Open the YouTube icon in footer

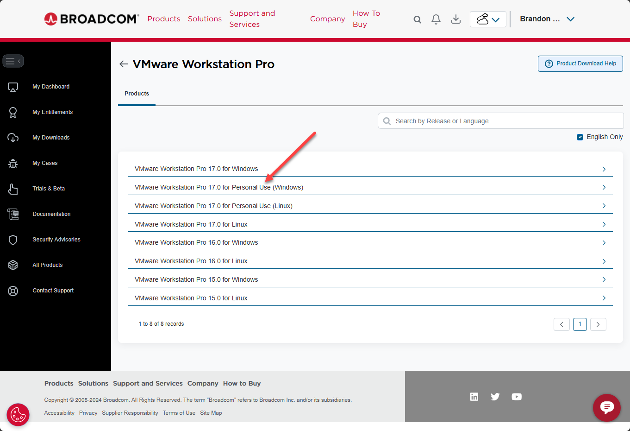517,397
